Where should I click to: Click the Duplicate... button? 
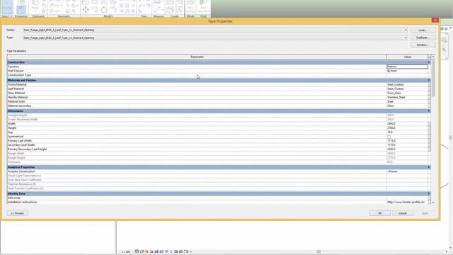click(423, 38)
